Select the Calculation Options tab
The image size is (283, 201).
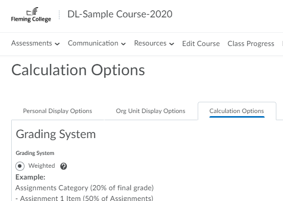coord(237,111)
